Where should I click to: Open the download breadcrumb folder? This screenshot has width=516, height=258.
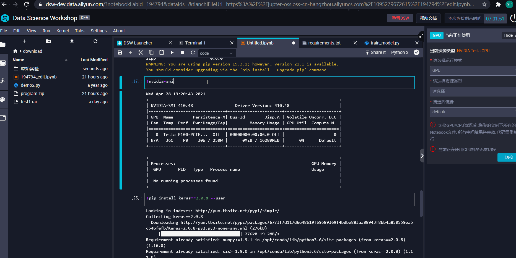tap(33, 51)
